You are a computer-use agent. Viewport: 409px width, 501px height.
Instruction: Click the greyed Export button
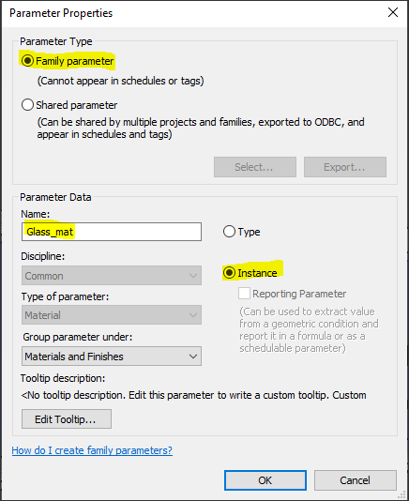(345, 167)
